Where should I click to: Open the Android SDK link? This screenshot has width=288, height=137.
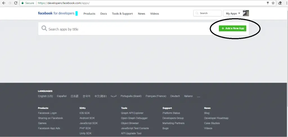[87, 118]
